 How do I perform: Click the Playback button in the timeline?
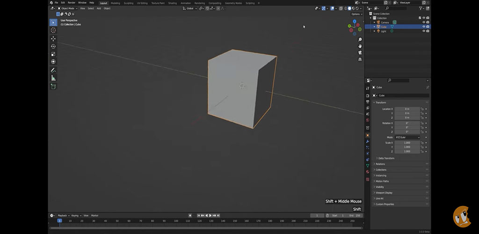[63, 215]
